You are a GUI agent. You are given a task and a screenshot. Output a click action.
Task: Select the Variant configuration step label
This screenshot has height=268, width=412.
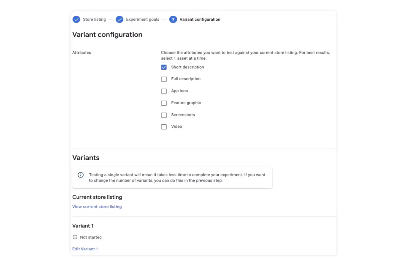point(200,20)
